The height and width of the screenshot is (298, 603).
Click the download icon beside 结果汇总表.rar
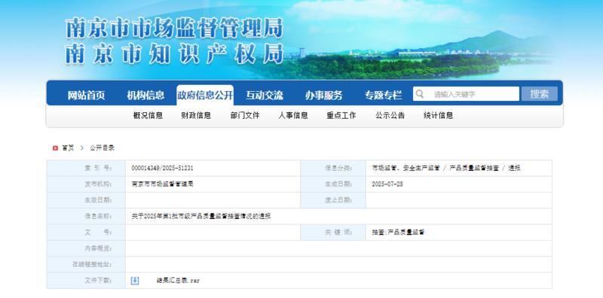pos(135,281)
